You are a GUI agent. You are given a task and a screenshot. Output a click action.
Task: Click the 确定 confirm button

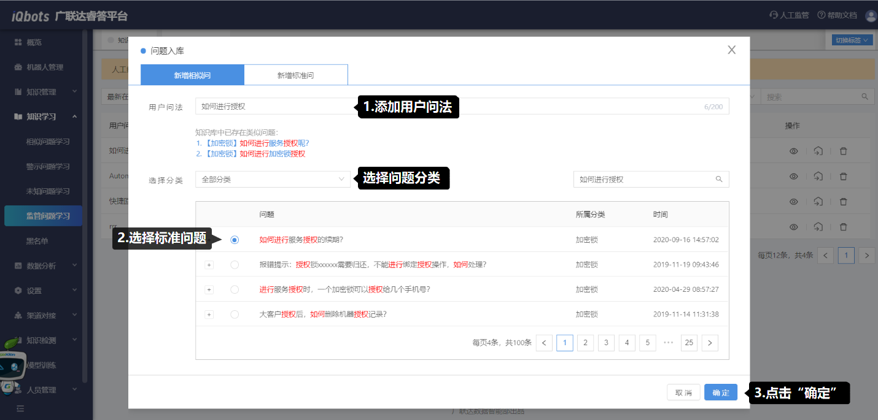click(x=721, y=393)
